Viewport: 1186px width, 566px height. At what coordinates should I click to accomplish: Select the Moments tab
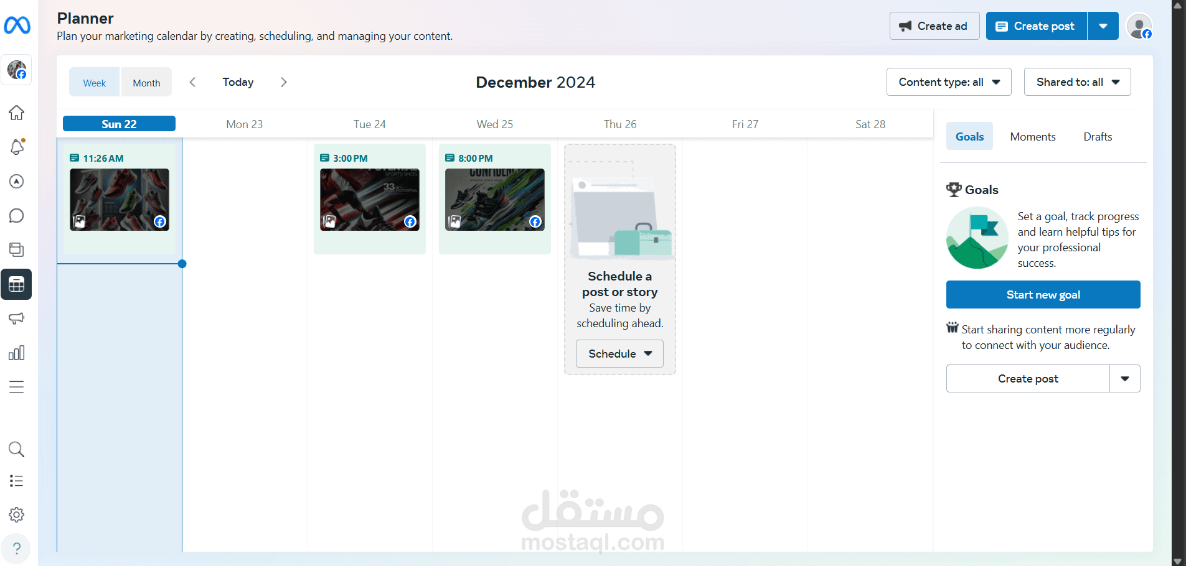[x=1033, y=137]
